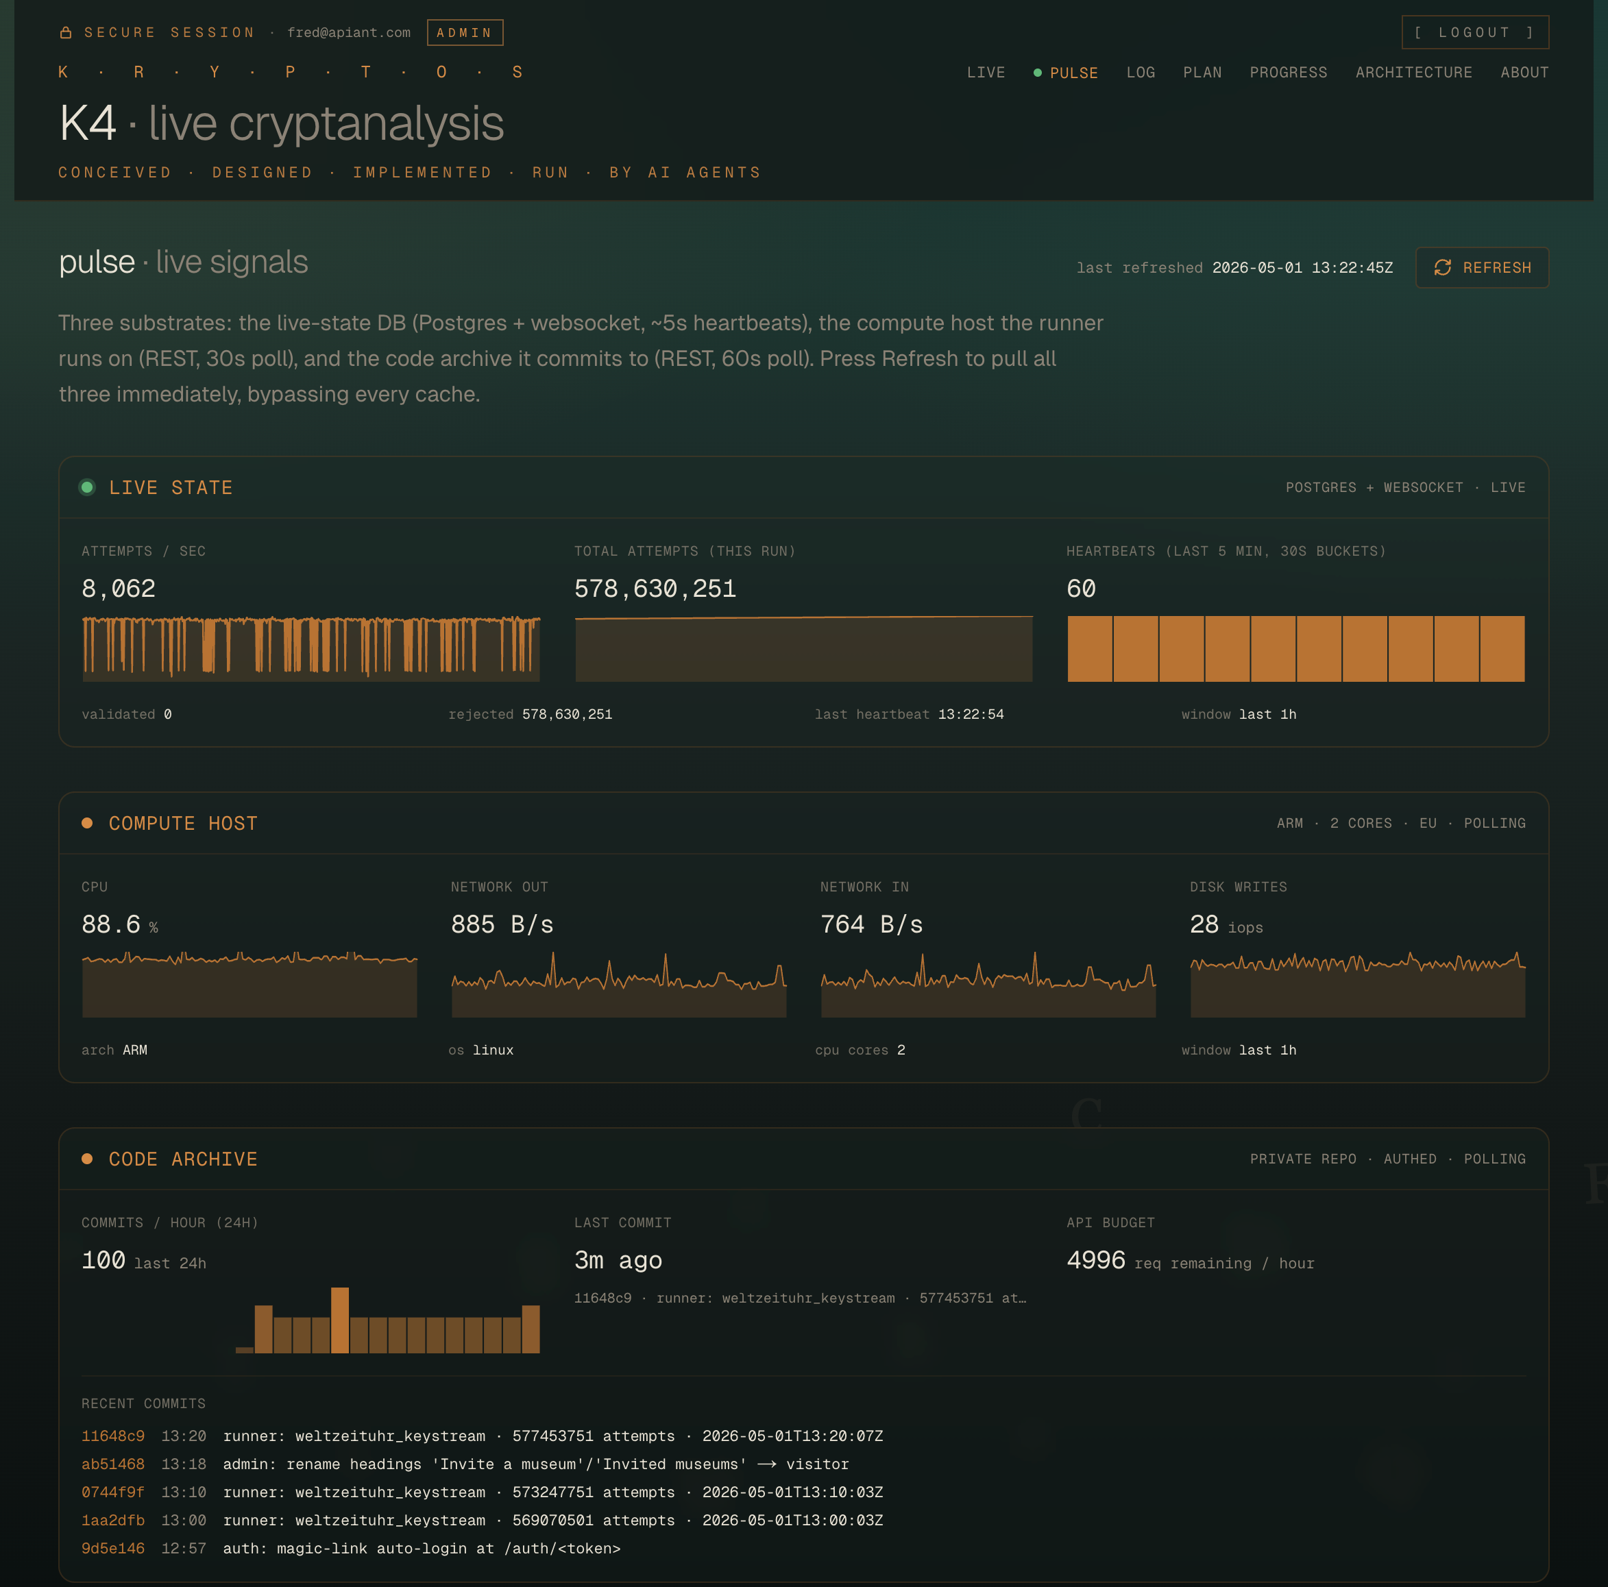Image resolution: width=1608 pixels, height=1587 pixels.
Task: Click the last refreshed timestamp 13:22:45Z
Action: tap(1302, 267)
